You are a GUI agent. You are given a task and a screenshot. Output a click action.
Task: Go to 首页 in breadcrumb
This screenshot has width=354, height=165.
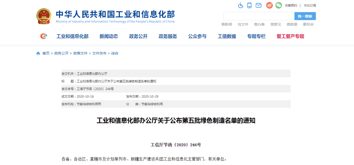(46, 53)
